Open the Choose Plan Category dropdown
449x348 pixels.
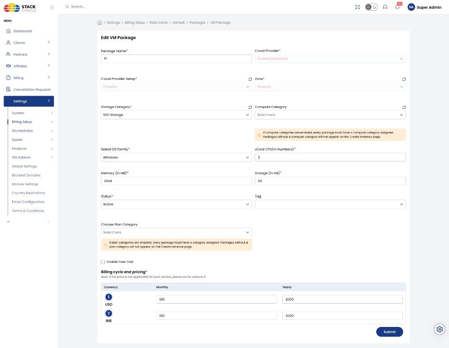click(x=176, y=233)
